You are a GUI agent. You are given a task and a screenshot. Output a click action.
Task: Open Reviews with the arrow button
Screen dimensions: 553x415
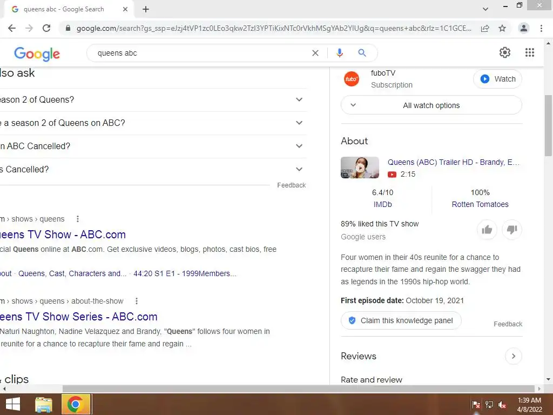click(x=514, y=356)
